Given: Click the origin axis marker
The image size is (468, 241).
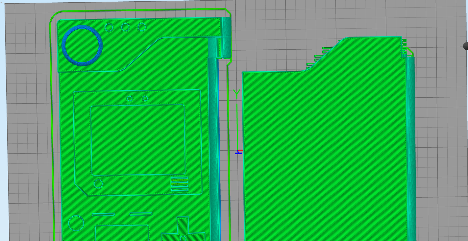Looking at the screenshot, I should 238,152.
